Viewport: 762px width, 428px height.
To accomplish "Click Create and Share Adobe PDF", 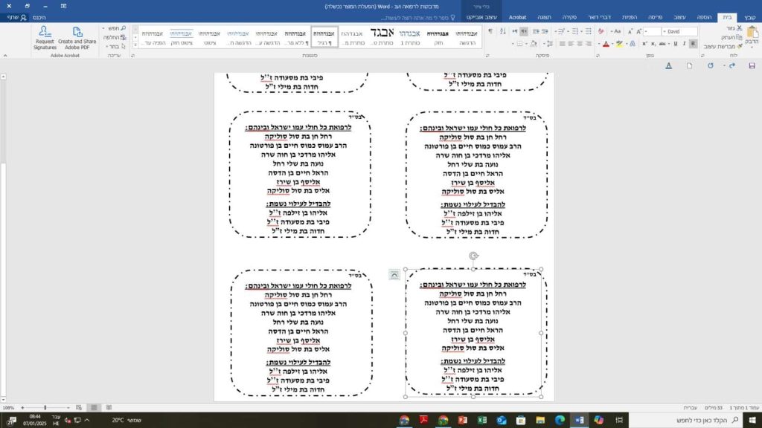I will click(77, 38).
